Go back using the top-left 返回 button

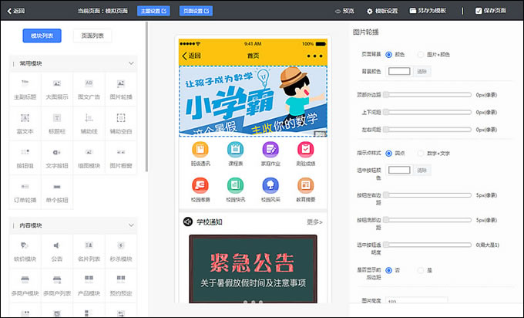tap(15, 11)
